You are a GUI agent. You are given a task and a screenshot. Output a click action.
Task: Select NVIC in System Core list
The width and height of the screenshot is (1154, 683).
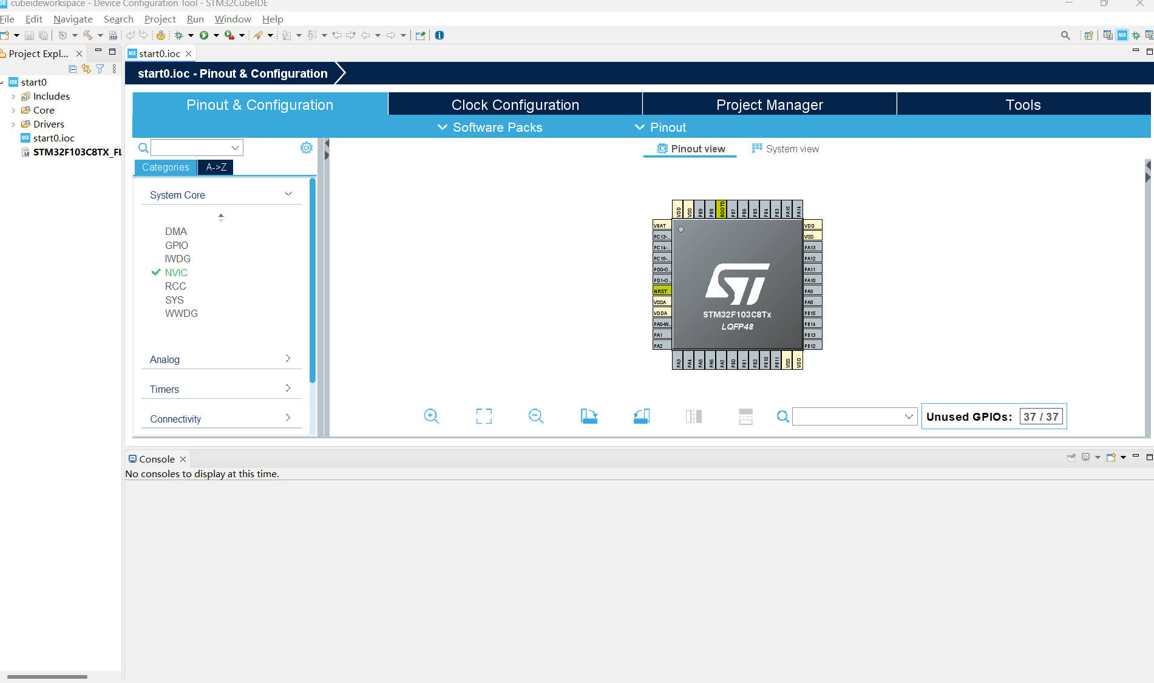(176, 273)
